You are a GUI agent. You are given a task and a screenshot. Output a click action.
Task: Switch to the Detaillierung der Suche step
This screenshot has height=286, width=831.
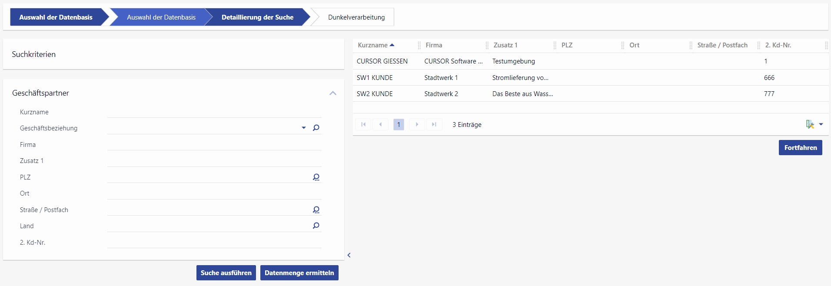(x=257, y=17)
